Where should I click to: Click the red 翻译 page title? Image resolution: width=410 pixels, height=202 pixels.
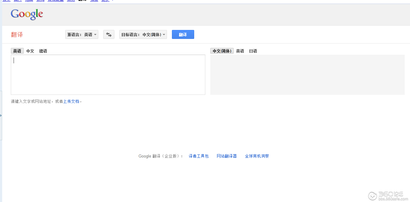click(17, 35)
